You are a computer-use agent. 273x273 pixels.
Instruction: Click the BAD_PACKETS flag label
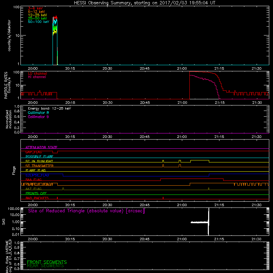tap(37, 198)
